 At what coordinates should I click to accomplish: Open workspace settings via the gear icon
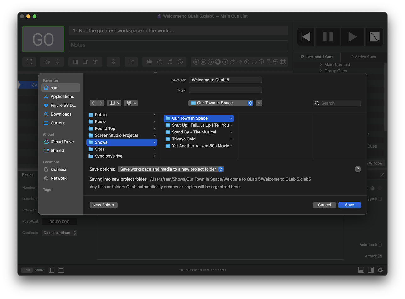click(380, 270)
